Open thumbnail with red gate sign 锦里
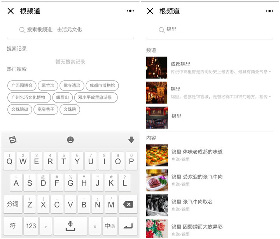The image size is (280, 239). tap(157, 118)
